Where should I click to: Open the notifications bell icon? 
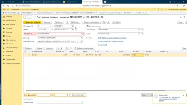pyautogui.click(x=154, y=9)
